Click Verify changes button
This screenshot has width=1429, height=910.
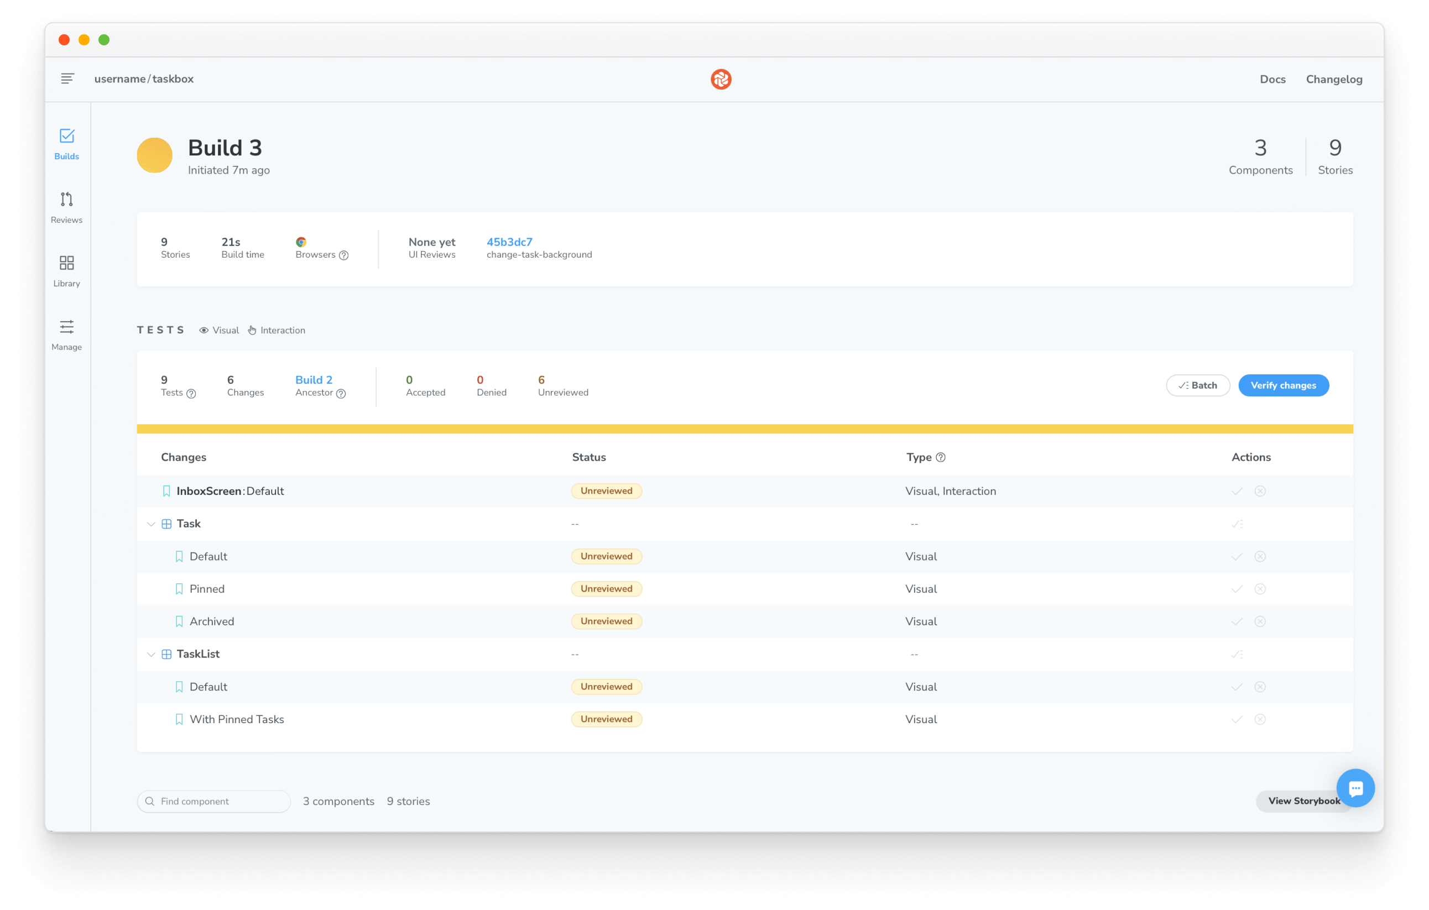(1284, 384)
